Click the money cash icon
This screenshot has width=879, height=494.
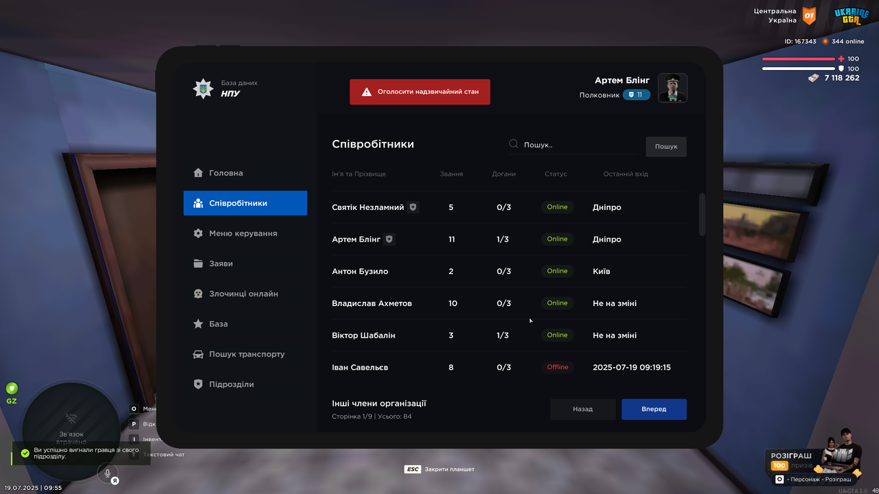pos(814,78)
